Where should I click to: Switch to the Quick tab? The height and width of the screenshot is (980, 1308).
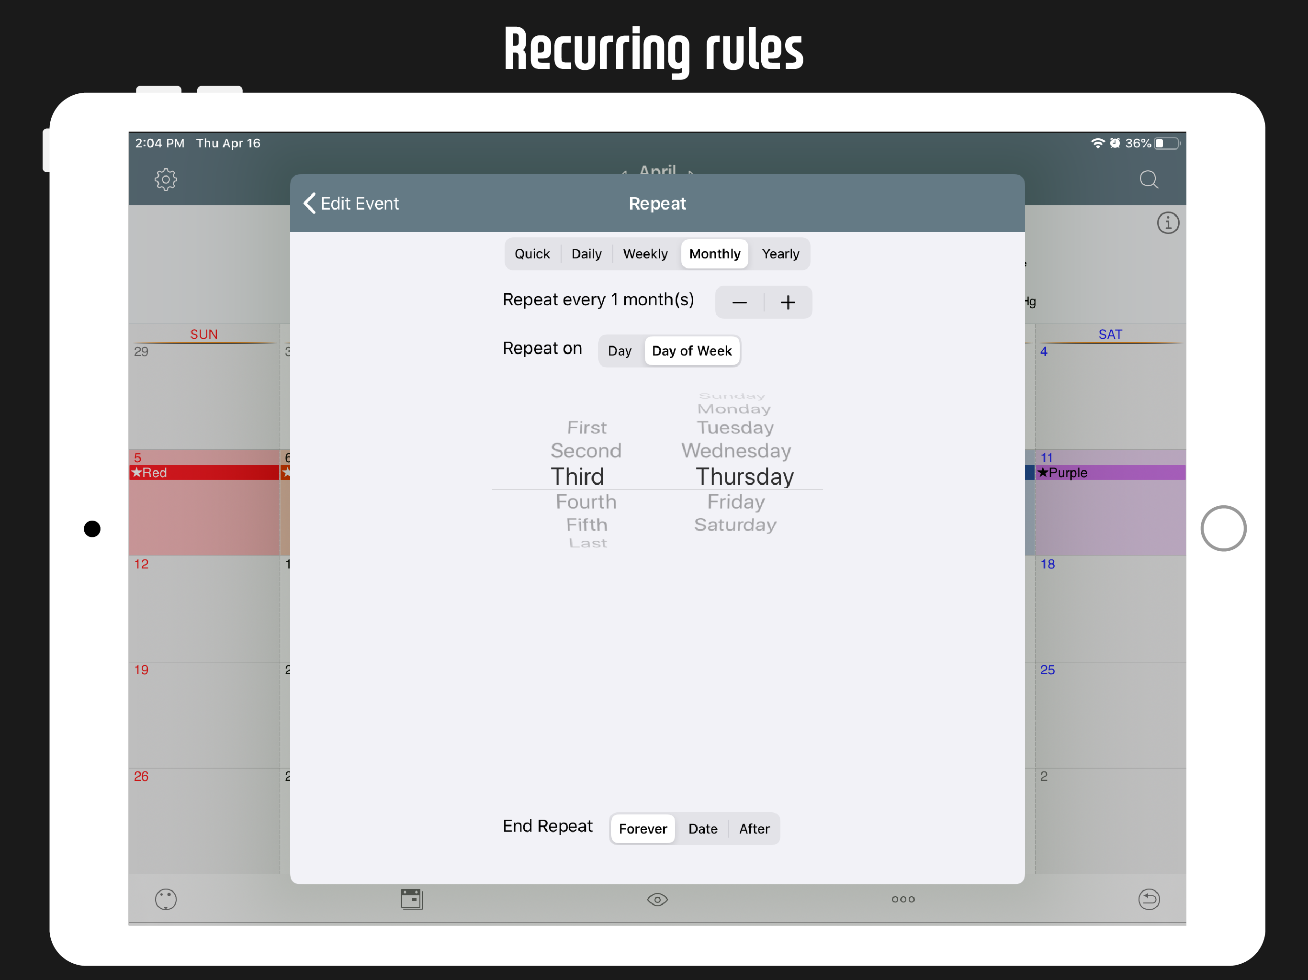point(531,254)
